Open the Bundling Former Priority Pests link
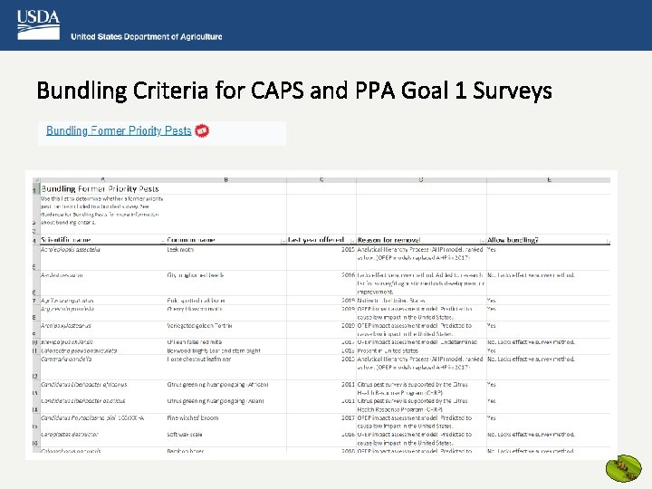 click(x=119, y=130)
